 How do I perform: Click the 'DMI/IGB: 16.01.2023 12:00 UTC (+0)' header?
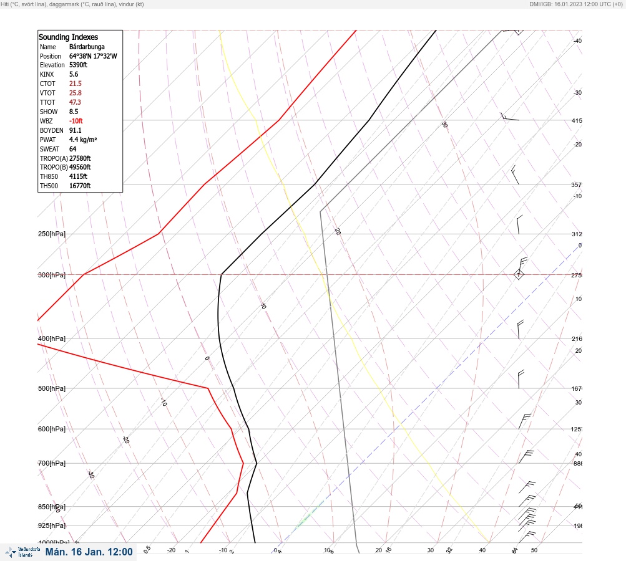pos(575,4)
